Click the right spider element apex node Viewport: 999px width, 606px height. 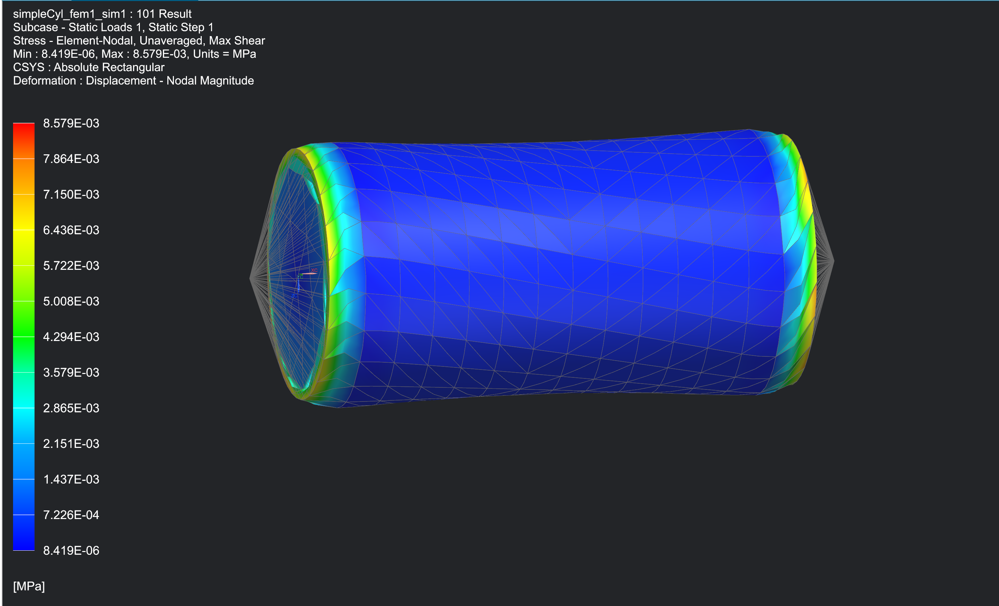833,261
